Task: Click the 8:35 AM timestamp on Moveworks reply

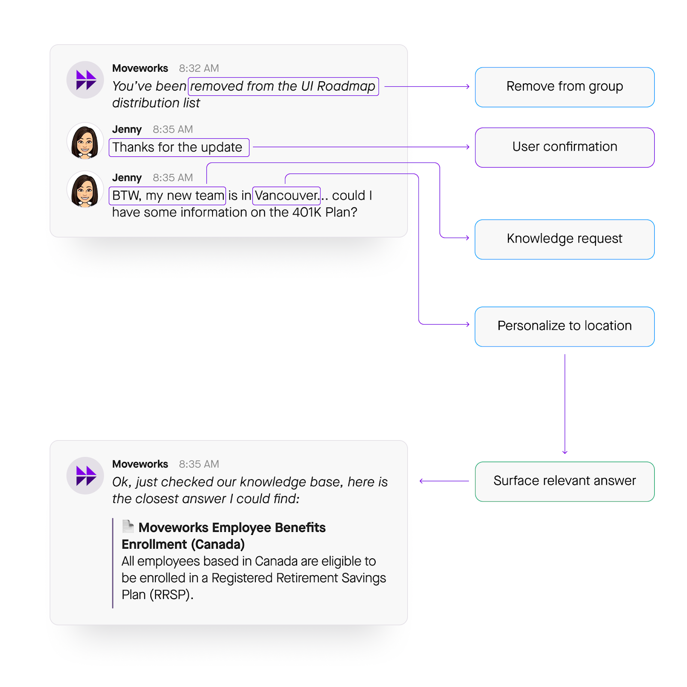Action: (199, 464)
